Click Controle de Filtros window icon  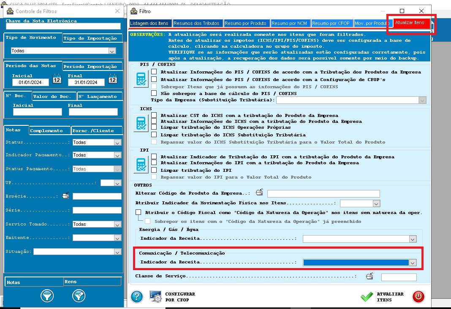(x=10, y=11)
